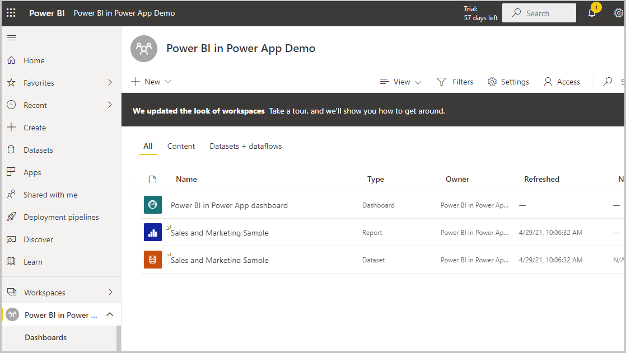The width and height of the screenshot is (626, 353).
Task: Open the View dropdown menu
Action: [401, 82]
